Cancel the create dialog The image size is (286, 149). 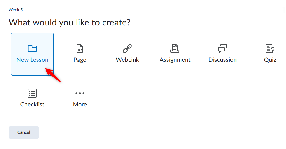(x=24, y=132)
